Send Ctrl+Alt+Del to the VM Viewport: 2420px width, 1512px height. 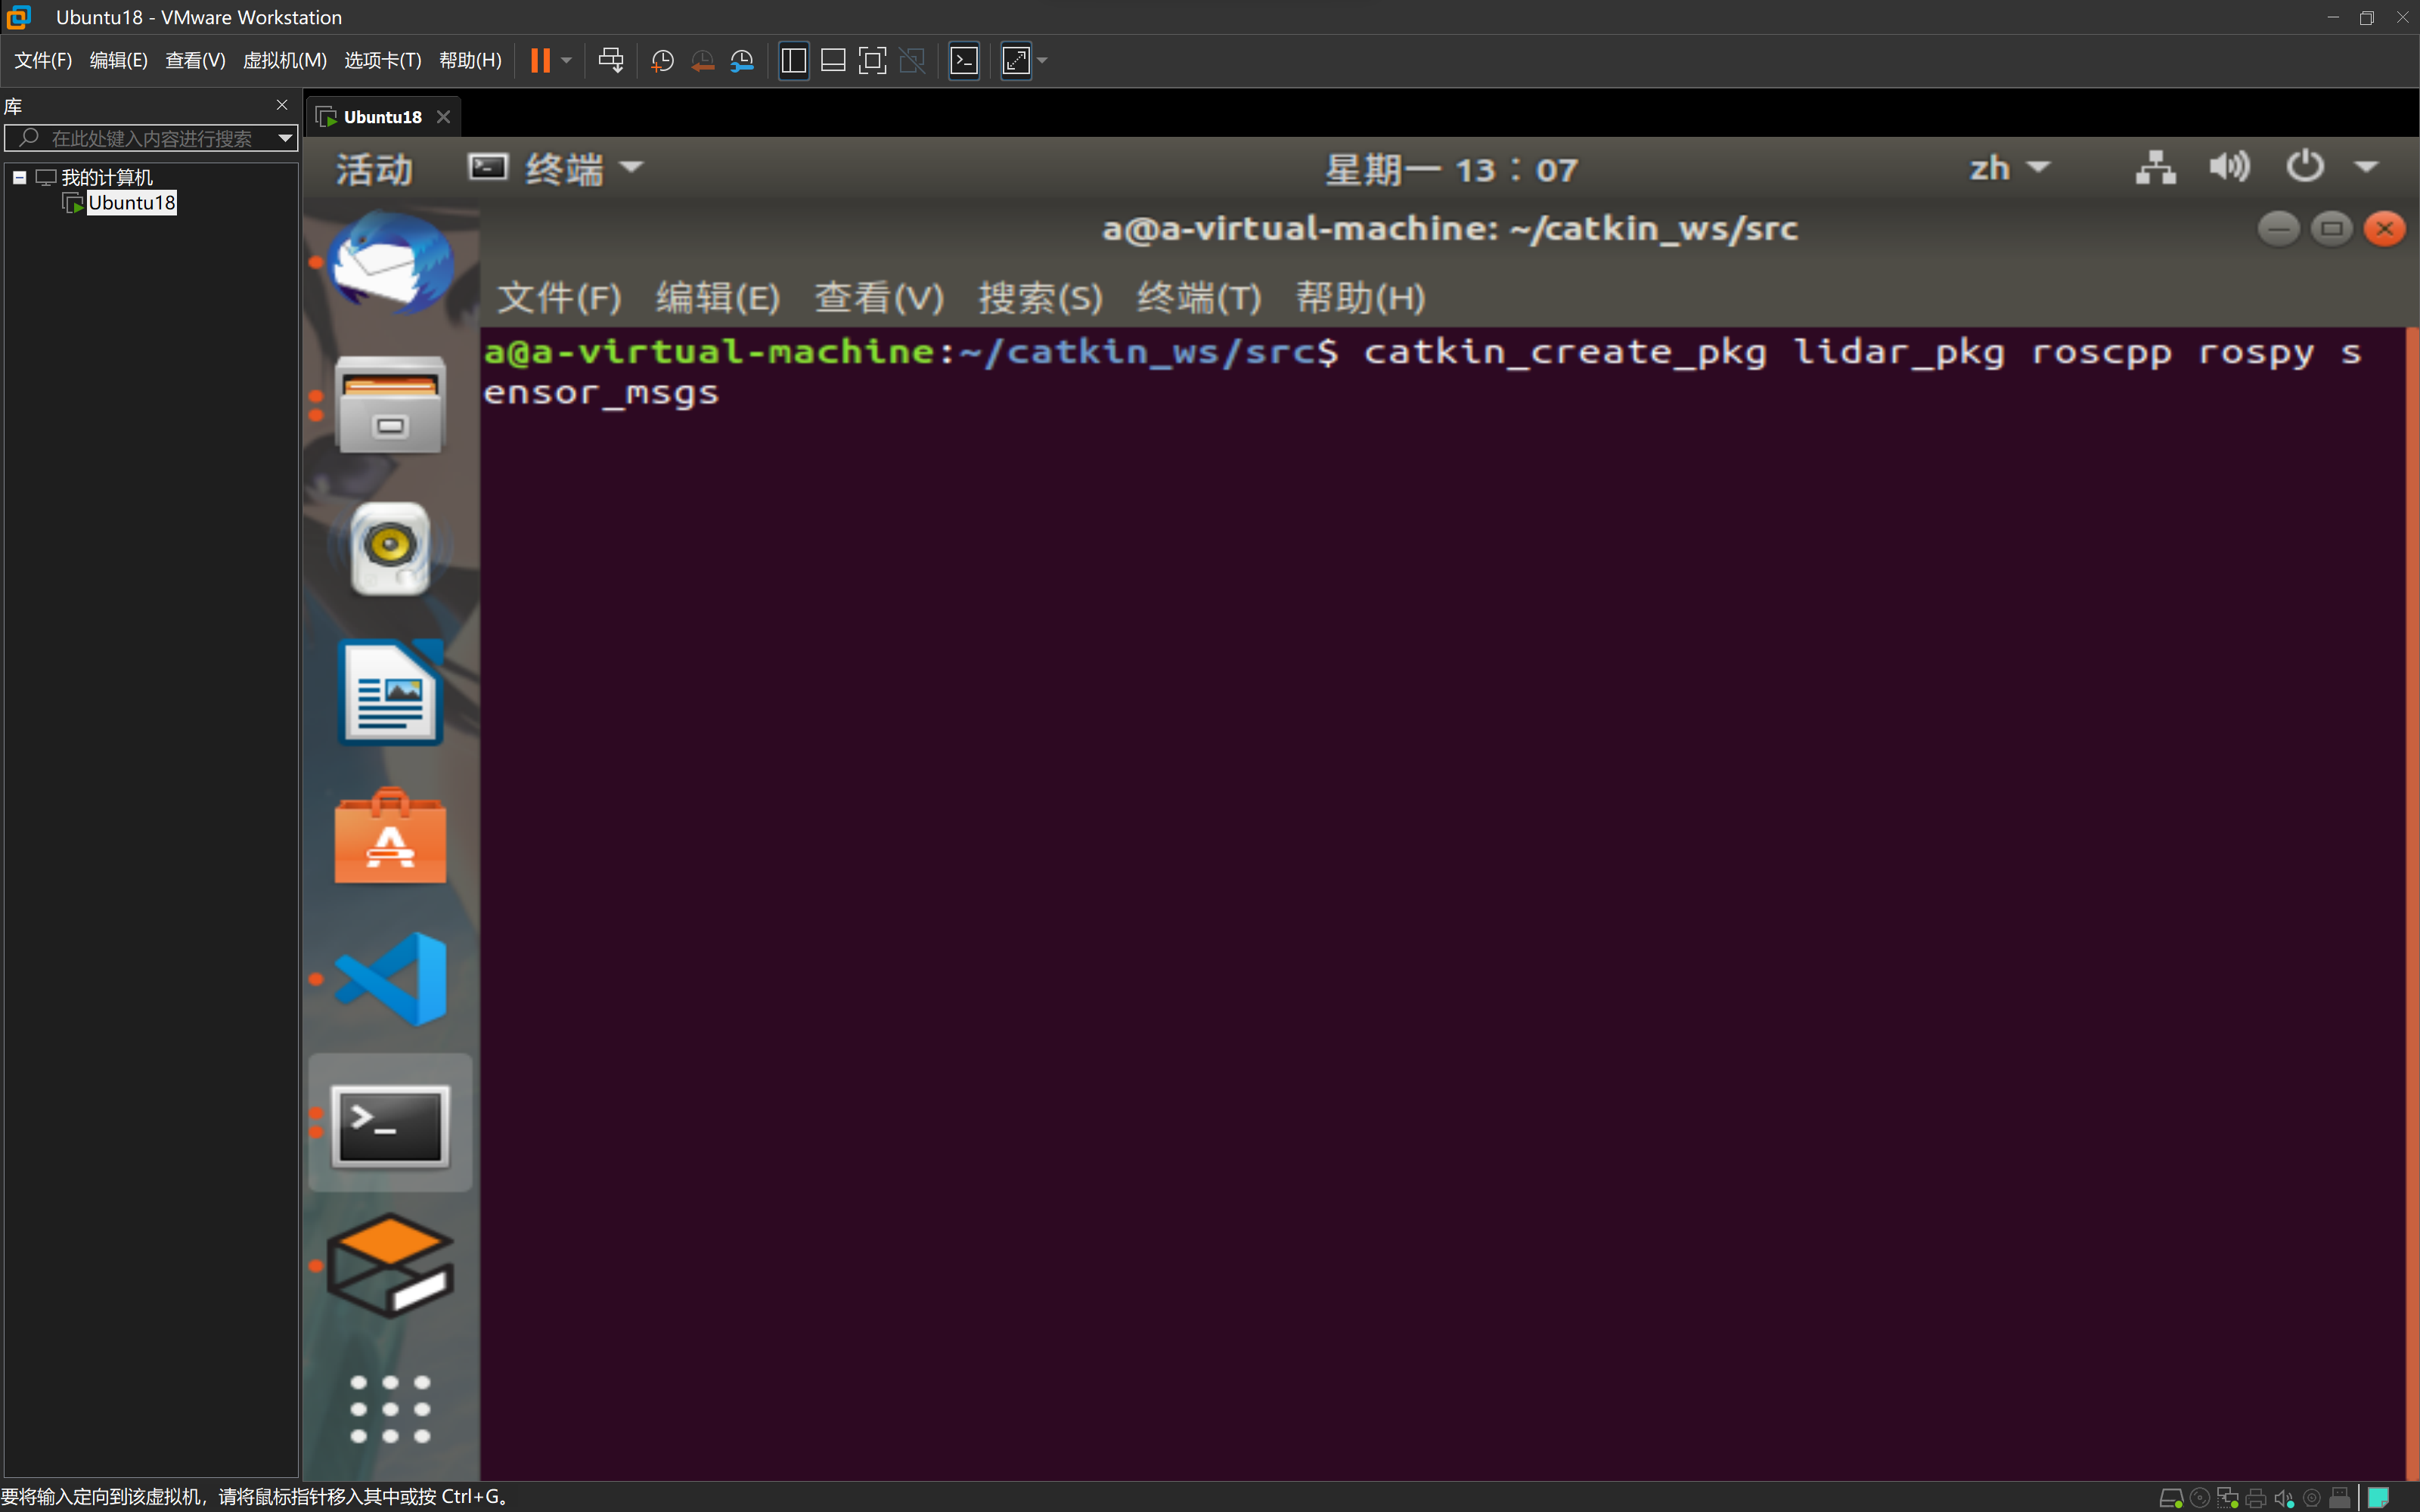pyautogui.click(x=610, y=60)
